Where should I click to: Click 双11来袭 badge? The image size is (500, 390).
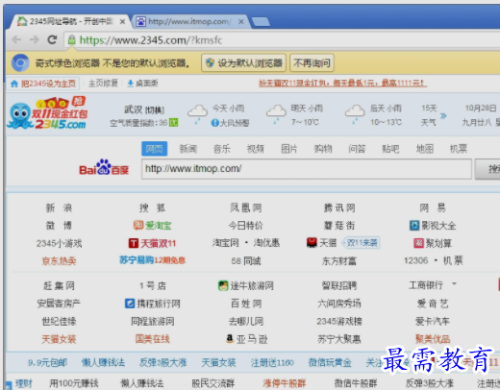pyautogui.click(x=362, y=243)
